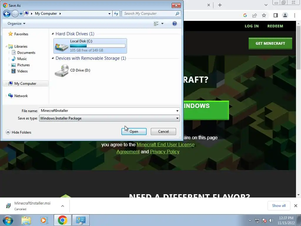Open a new Chrome tab
The image size is (301, 226).
point(220,5)
